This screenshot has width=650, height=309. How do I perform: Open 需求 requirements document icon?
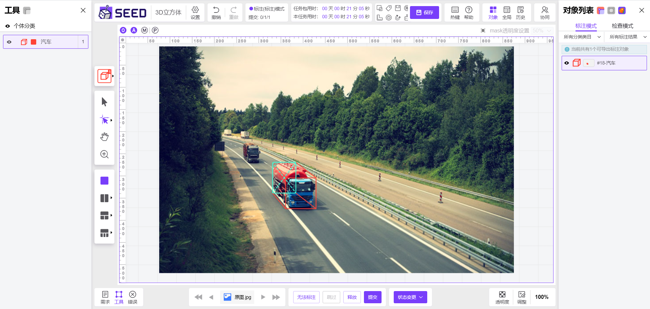coord(105,297)
